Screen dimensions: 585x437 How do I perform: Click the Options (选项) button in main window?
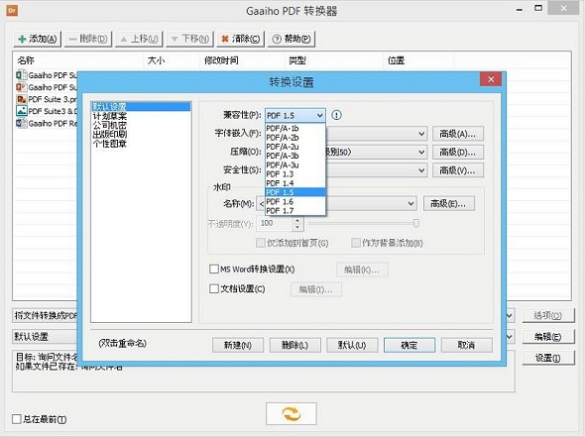tap(547, 315)
